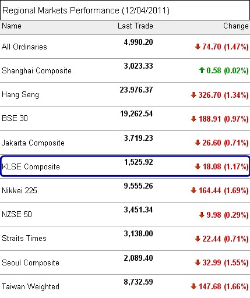Click the red down arrow beside 164.44
The height and width of the screenshot is (298, 250).
193,190
